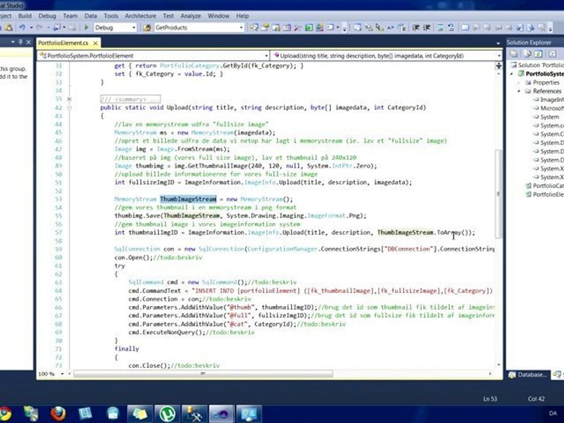The image size is (564, 423).
Task: Click the horizontal scrollbar thumb of editor
Action: pos(203,374)
